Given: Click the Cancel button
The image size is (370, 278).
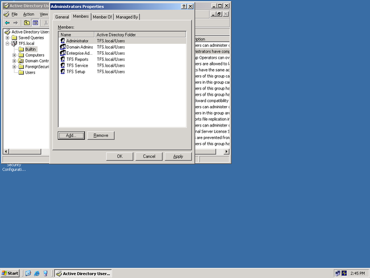Looking at the screenshot, I should (149, 156).
